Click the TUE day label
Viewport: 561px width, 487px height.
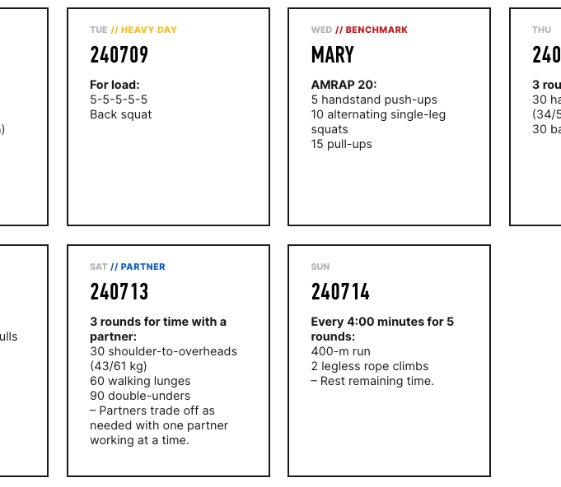pos(98,30)
